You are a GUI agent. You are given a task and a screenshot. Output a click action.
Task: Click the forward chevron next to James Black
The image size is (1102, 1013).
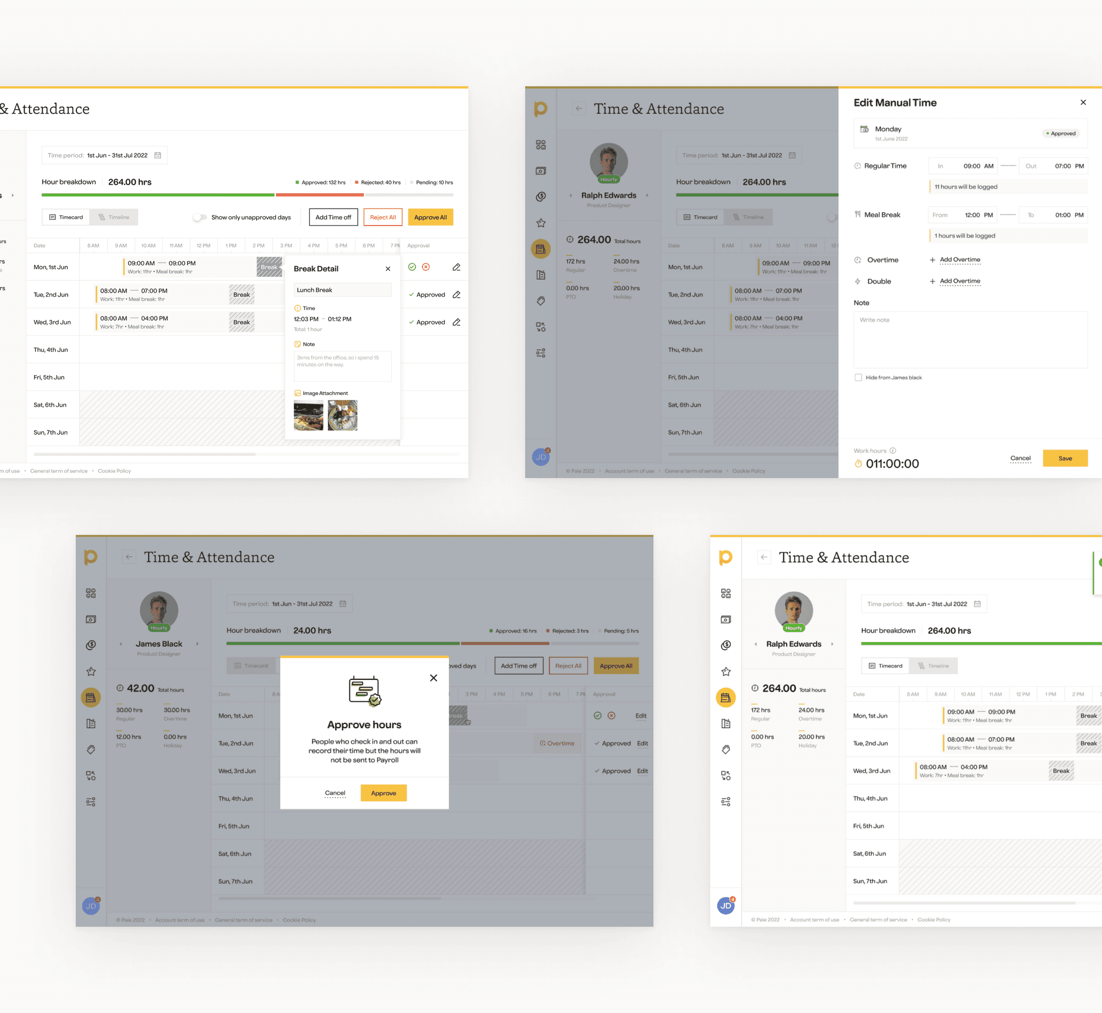pyautogui.click(x=199, y=644)
